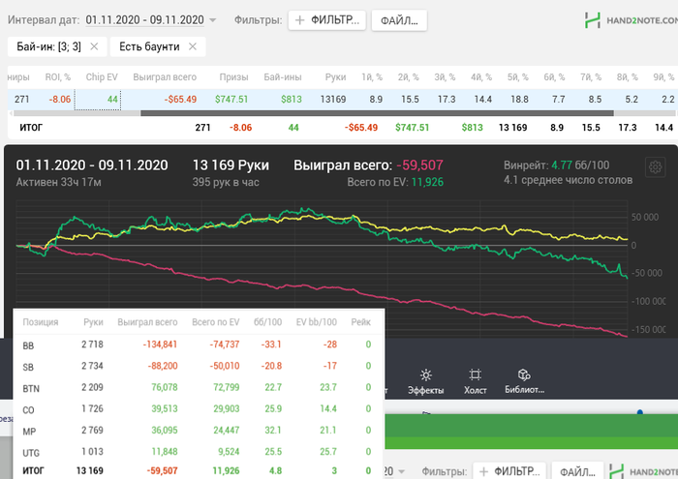Sort by the Призы column header

click(233, 76)
